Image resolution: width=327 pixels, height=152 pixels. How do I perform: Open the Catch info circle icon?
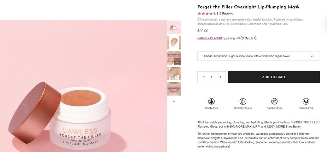point(256,38)
